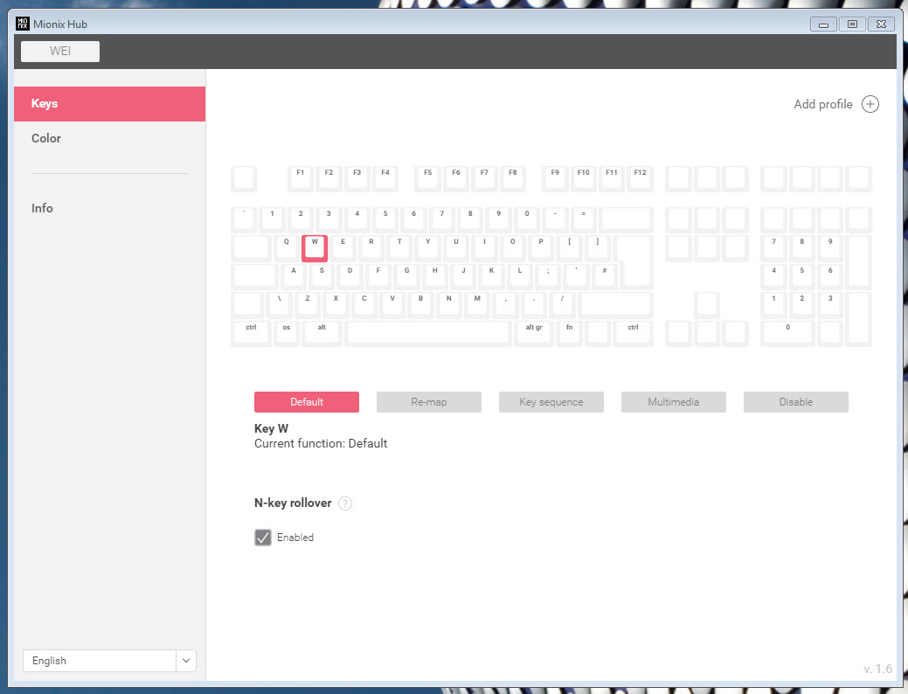
Task: Select the spacebar key on keyboard
Action: [428, 334]
